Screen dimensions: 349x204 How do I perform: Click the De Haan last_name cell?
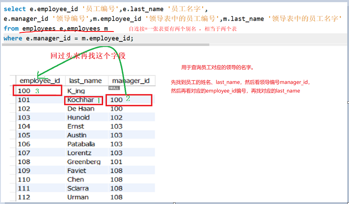pyautogui.click(x=87, y=109)
